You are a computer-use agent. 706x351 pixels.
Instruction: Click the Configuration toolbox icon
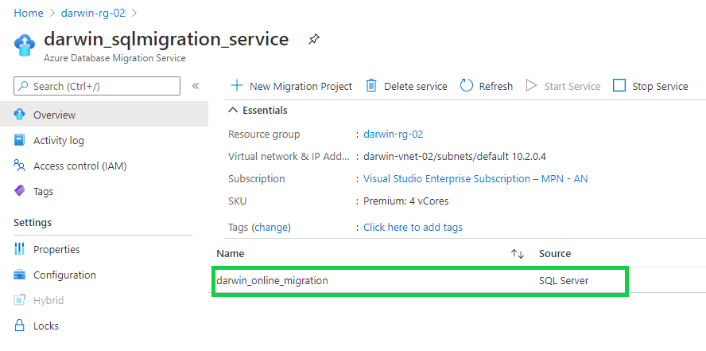[19, 275]
